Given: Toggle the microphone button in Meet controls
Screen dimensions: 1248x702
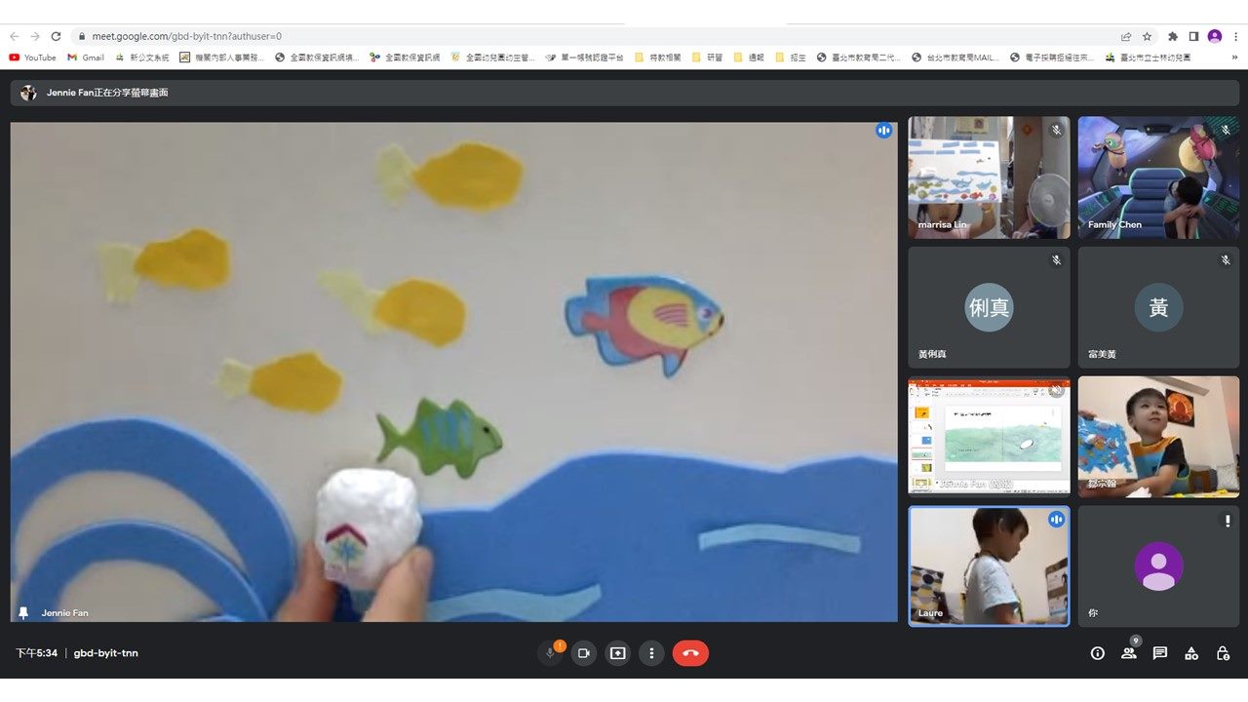Looking at the screenshot, I should click(x=550, y=653).
